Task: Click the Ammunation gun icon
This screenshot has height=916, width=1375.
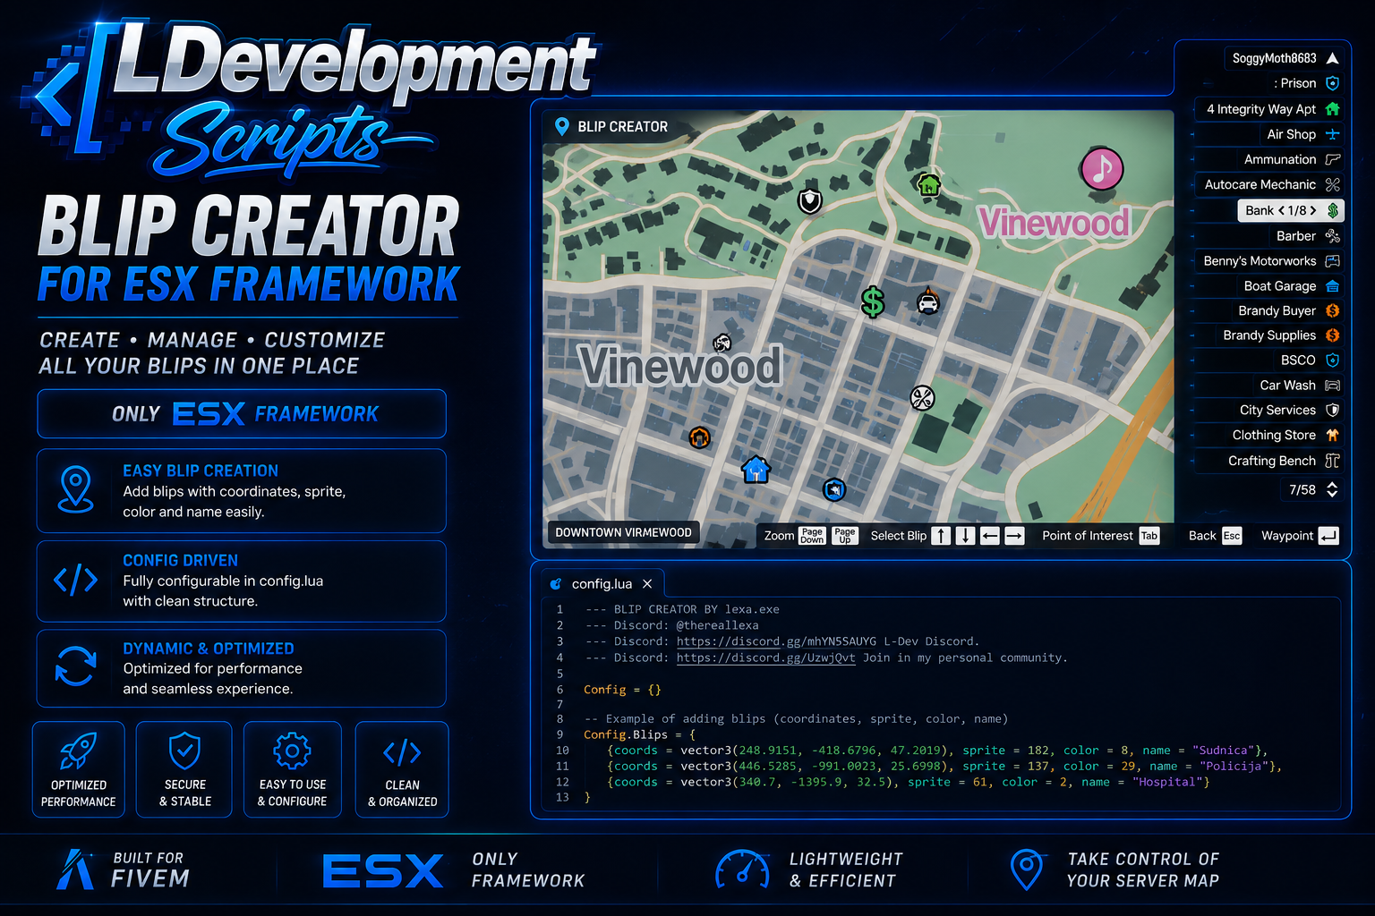Action: 1332,159
